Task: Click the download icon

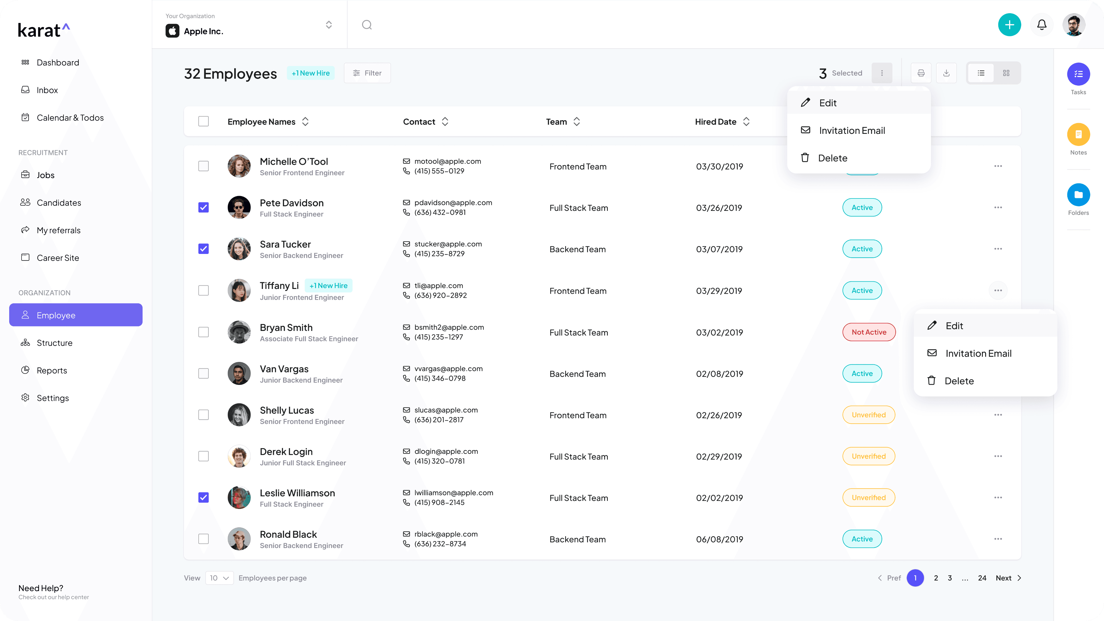Action: click(x=946, y=73)
